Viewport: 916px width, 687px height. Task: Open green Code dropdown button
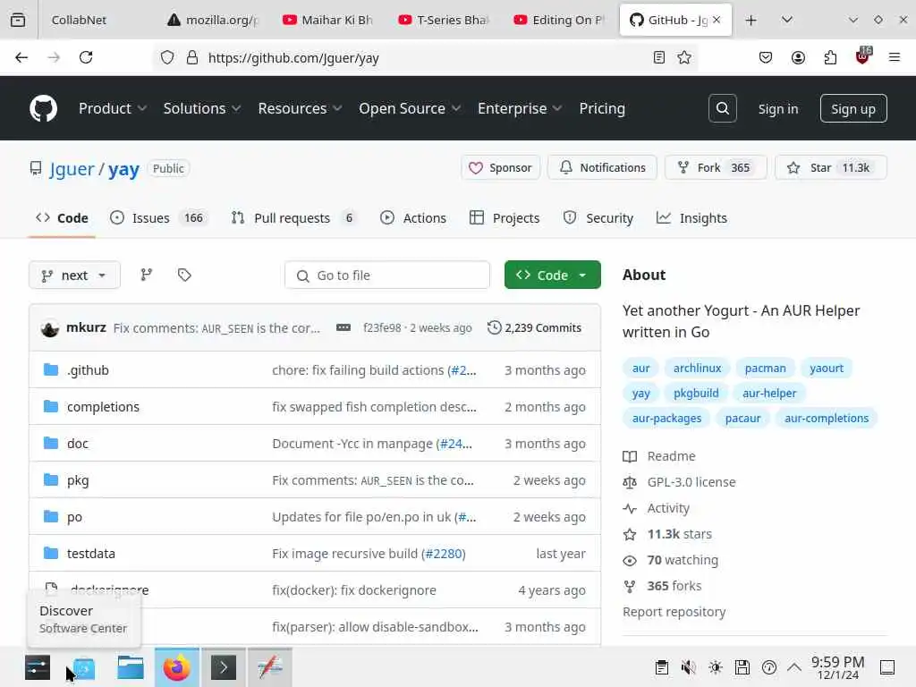click(552, 275)
